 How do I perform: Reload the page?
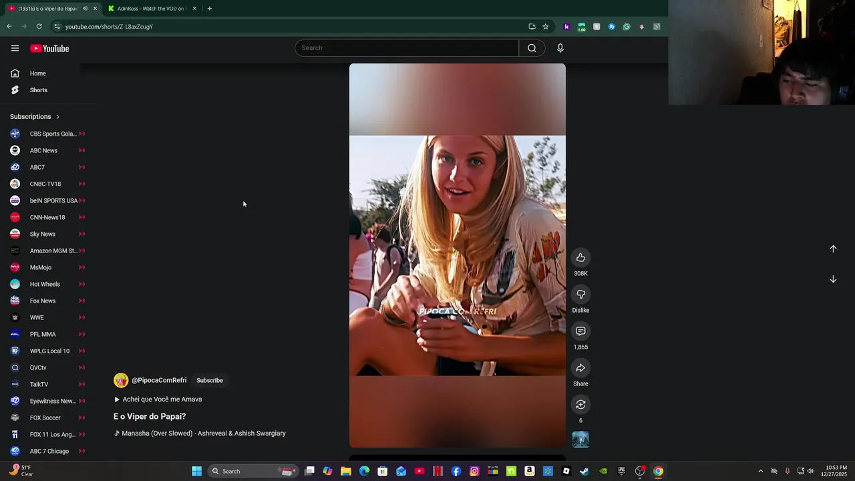click(39, 27)
